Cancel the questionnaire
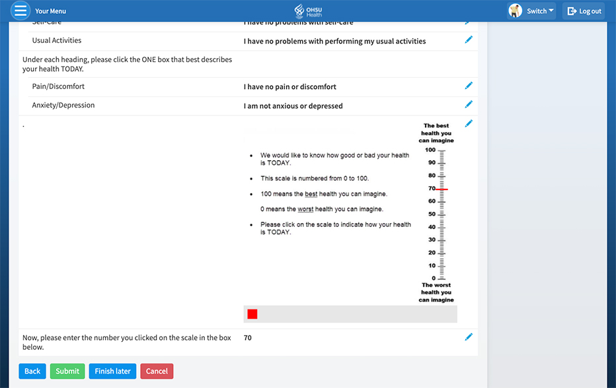 click(x=157, y=371)
